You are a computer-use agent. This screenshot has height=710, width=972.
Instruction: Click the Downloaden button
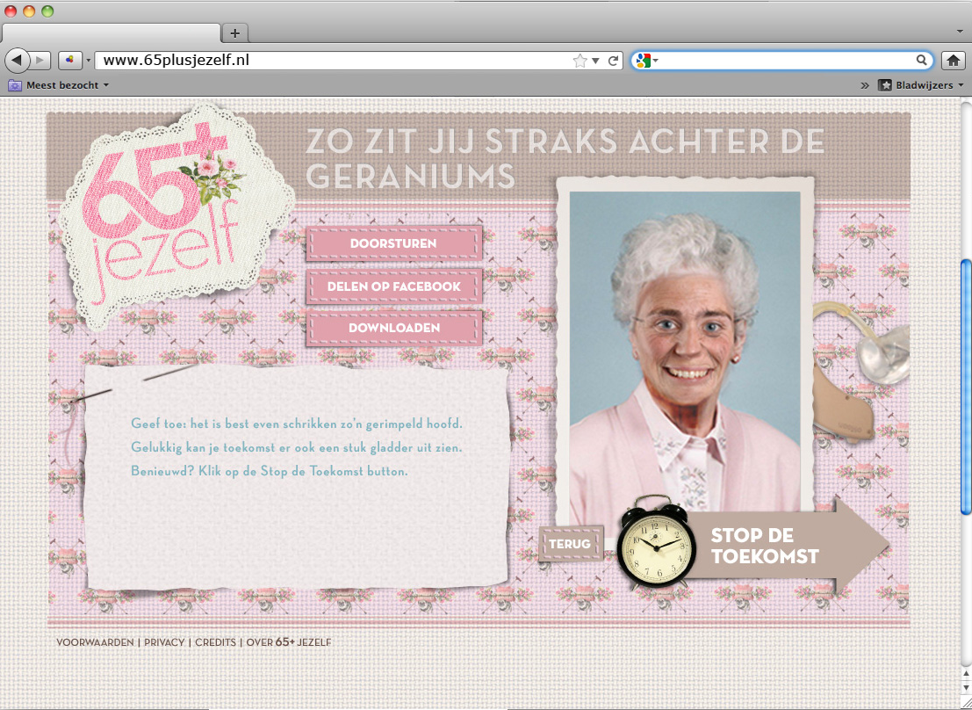(394, 328)
